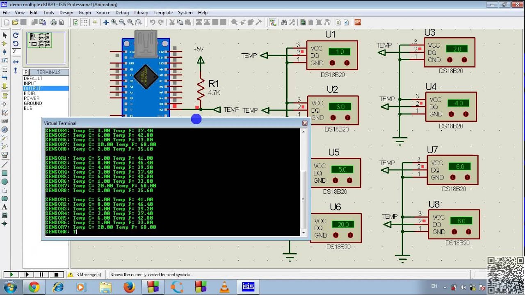Select the 2D text tool
This screenshot has width=525, height=295.
pyautogui.click(x=5, y=206)
